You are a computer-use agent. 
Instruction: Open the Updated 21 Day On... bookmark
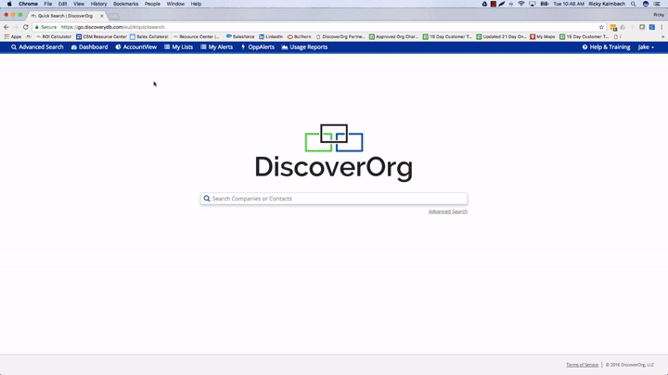coord(501,36)
